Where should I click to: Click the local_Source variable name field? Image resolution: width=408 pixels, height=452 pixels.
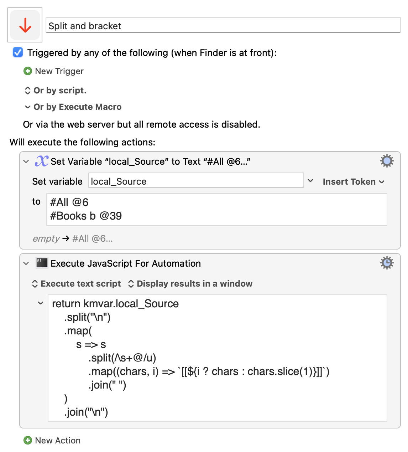[196, 181]
